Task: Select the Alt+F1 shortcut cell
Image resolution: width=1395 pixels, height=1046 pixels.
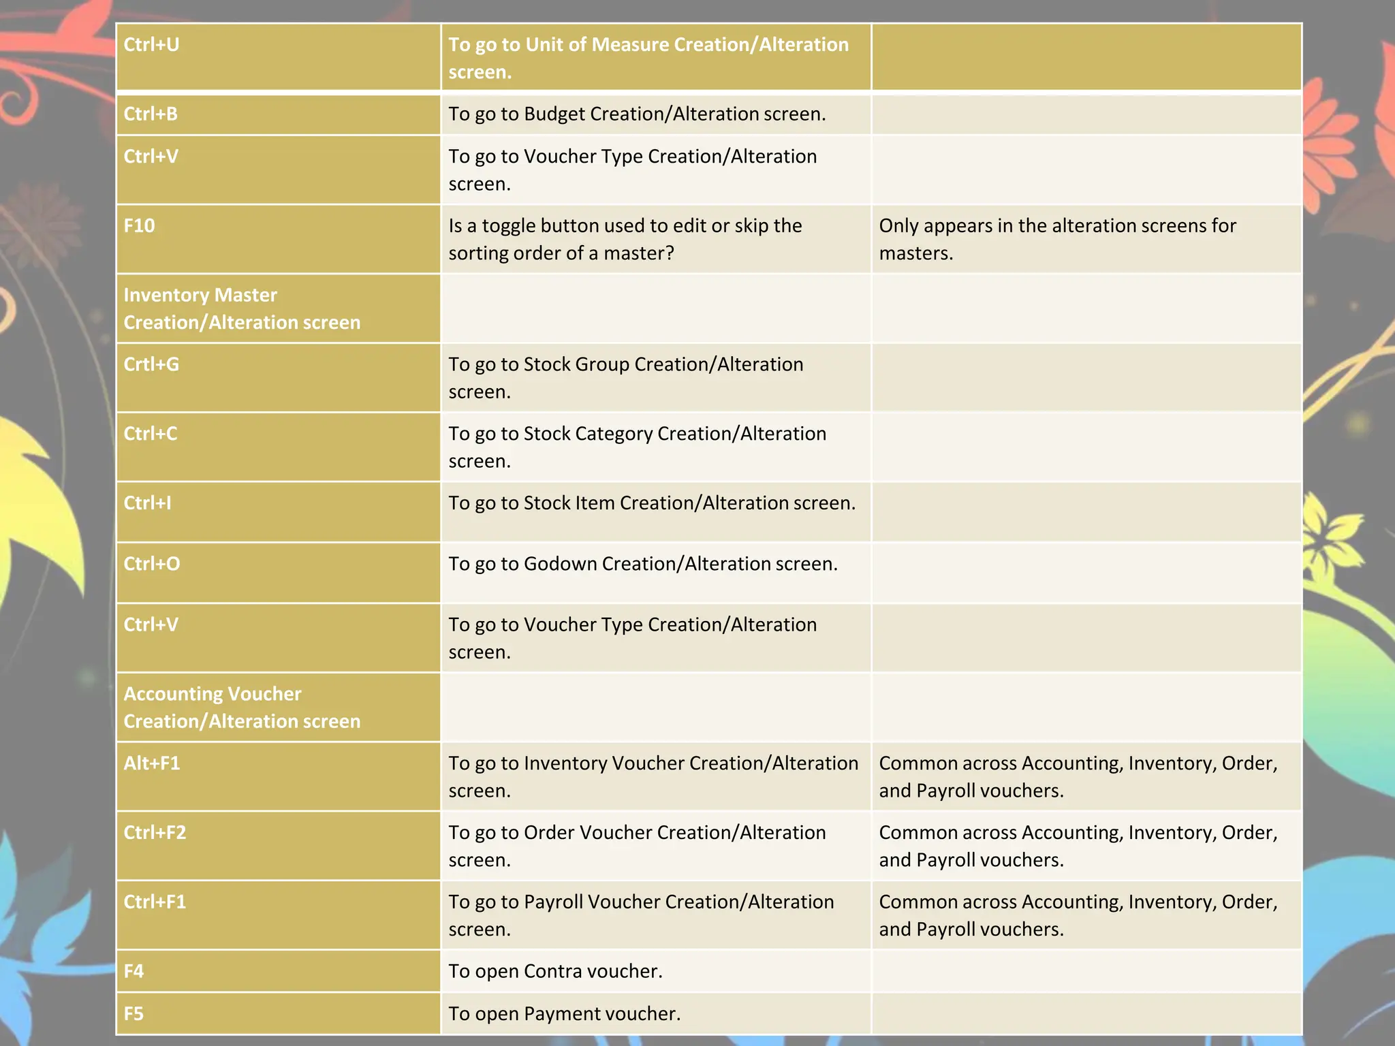Action: tap(152, 763)
